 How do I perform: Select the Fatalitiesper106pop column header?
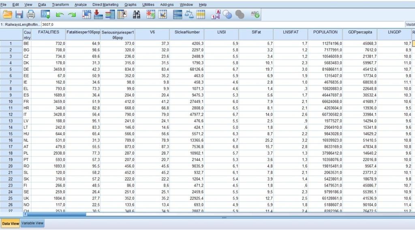83,35
